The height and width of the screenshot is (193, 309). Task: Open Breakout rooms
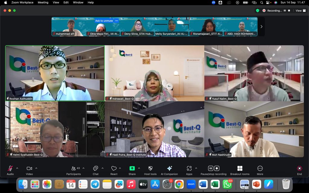240,169
